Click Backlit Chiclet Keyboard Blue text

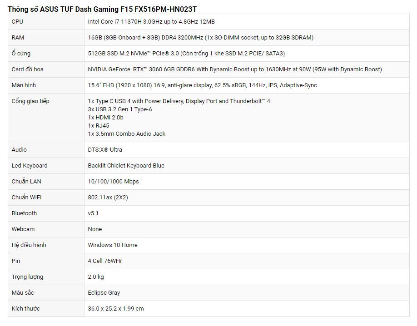pyautogui.click(x=126, y=165)
